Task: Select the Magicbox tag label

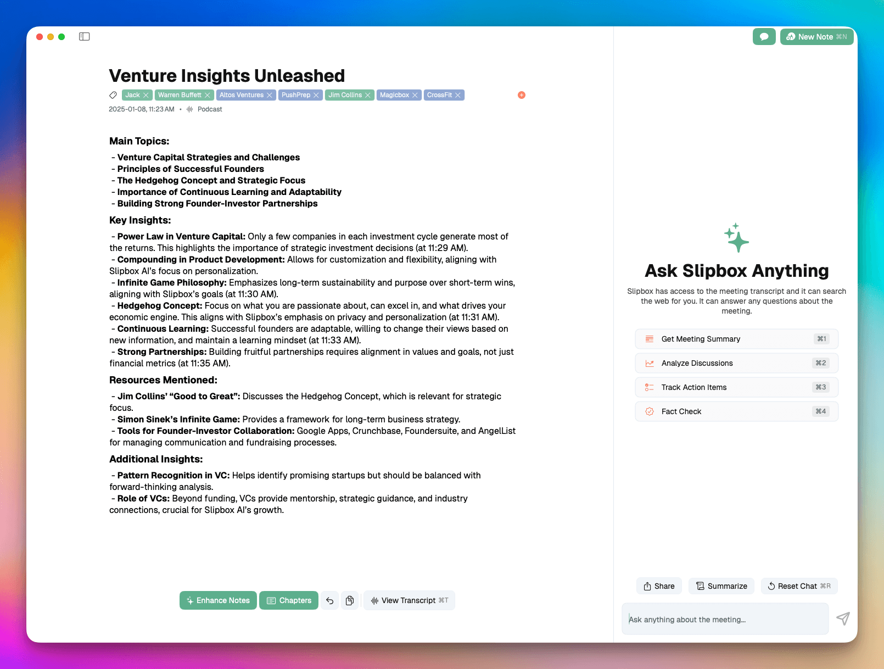Action: 394,95
